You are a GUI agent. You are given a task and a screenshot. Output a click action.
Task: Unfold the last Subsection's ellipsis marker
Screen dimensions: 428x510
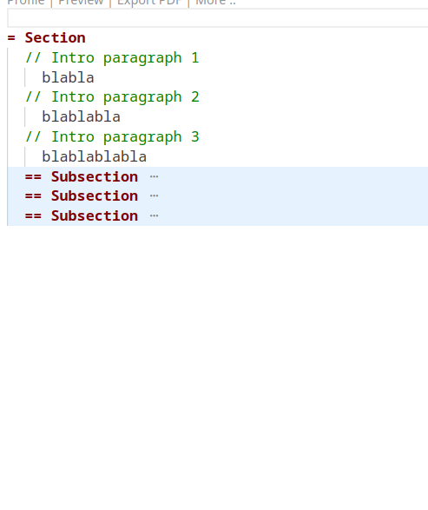[x=154, y=216]
